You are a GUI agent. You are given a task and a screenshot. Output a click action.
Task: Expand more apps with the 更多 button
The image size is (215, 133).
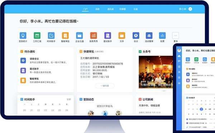(176, 35)
